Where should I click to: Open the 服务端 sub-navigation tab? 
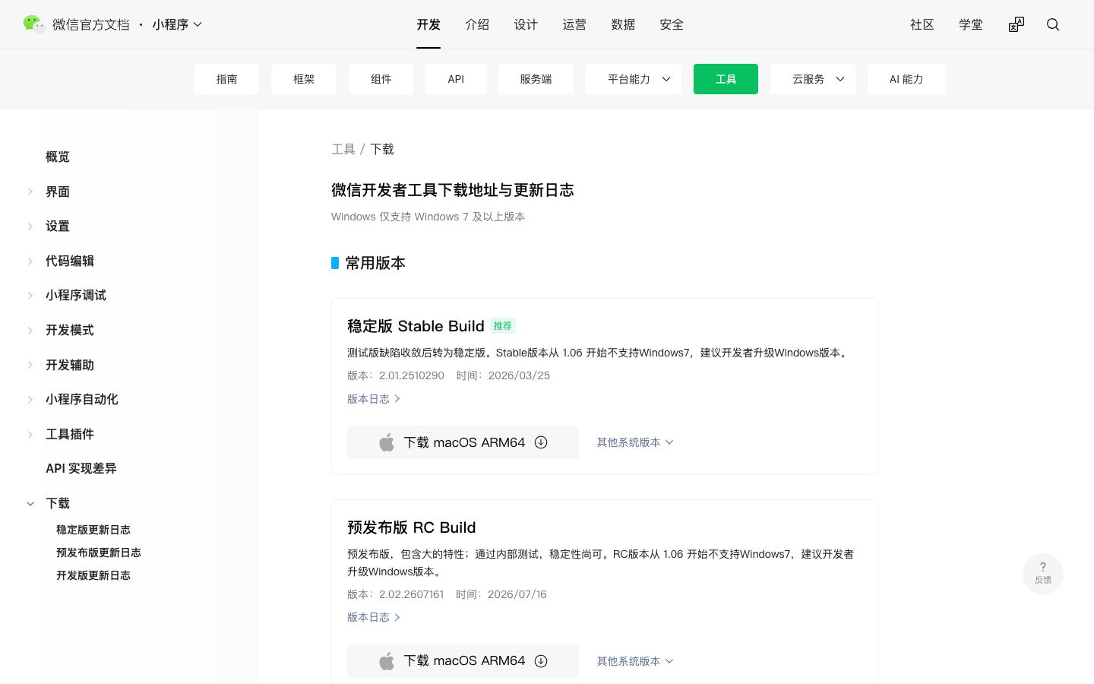pos(536,79)
